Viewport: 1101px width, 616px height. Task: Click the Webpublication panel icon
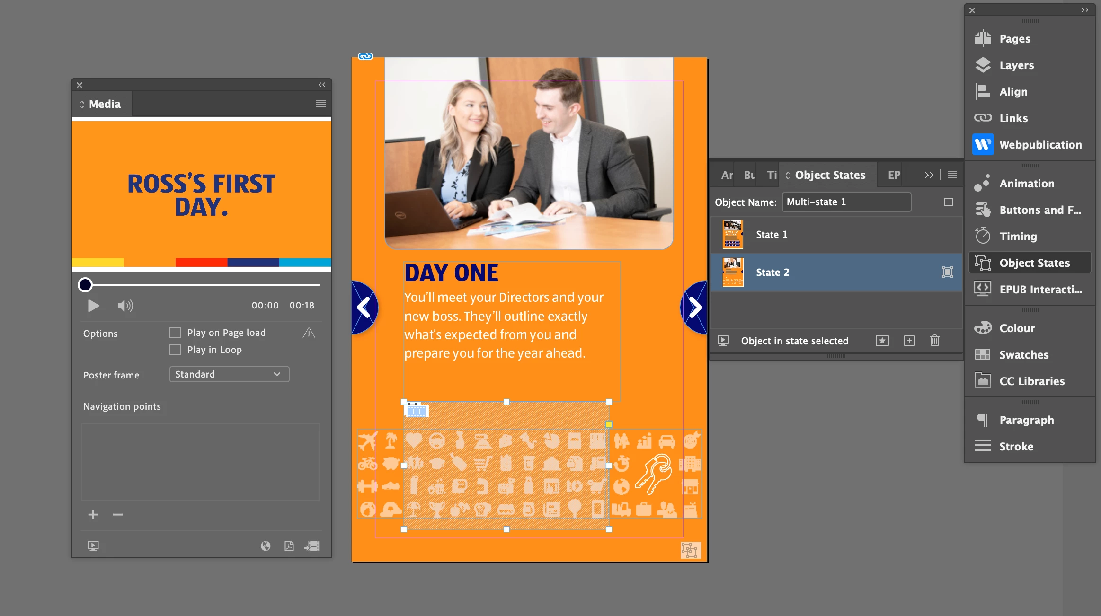pyautogui.click(x=983, y=144)
